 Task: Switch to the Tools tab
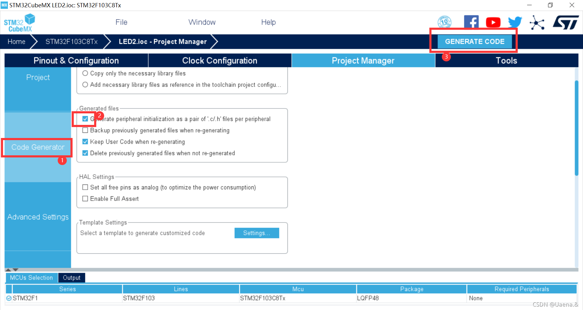click(506, 60)
